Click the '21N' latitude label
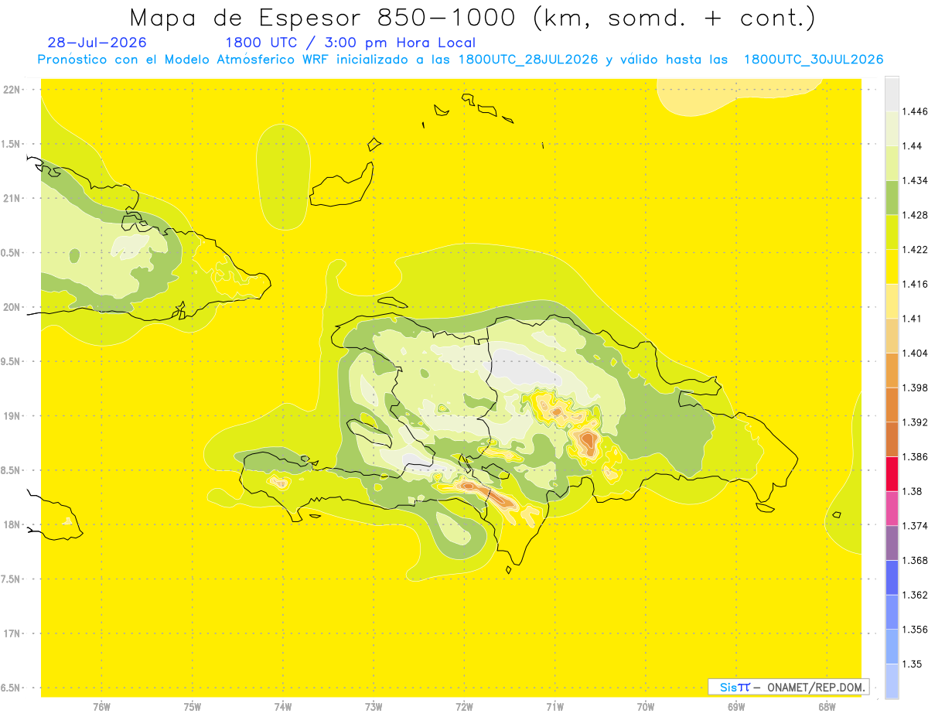This screenshot has height=717, width=928. click(x=11, y=198)
